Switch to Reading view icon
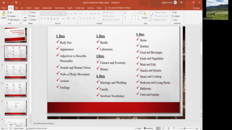232x130 pixels. (169, 129)
